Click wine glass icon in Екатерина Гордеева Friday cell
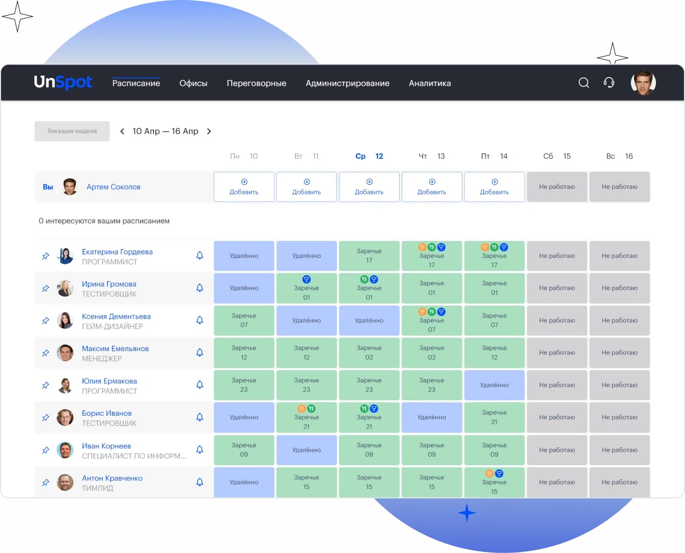Screen dimensions: 685x553 [504, 247]
